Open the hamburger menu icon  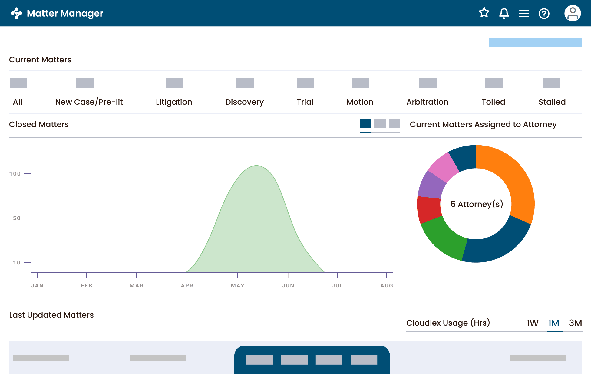point(524,13)
